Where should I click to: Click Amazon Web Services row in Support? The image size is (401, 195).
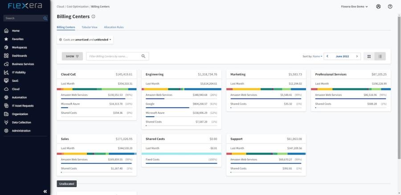click(x=266, y=160)
